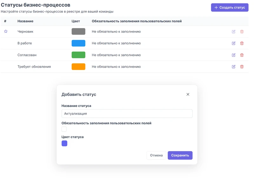Delete the В работе status
Image resolution: width=254 pixels, height=191 pixels.
(x=242, y=43)
